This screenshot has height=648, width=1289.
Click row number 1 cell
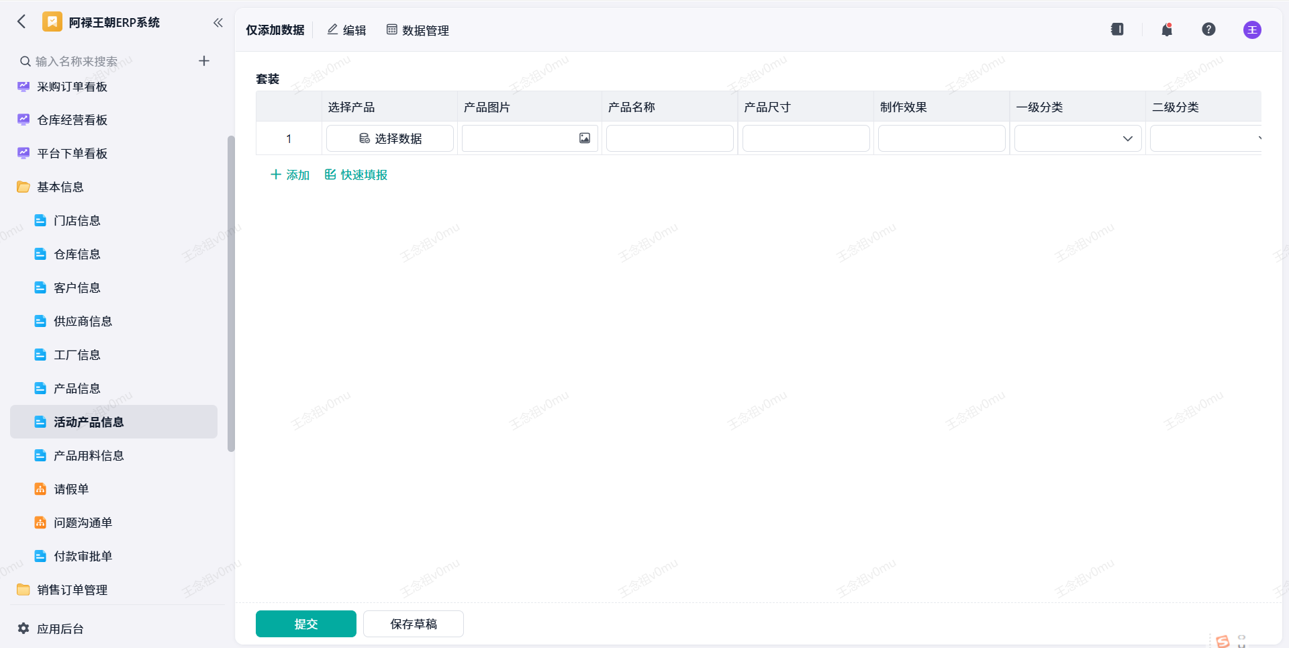coord(289,138)
